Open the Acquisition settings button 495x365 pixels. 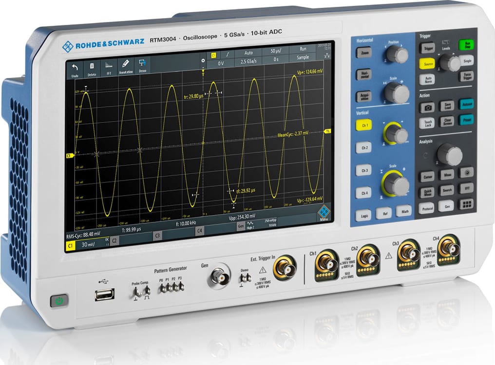(x=364, y=96)
